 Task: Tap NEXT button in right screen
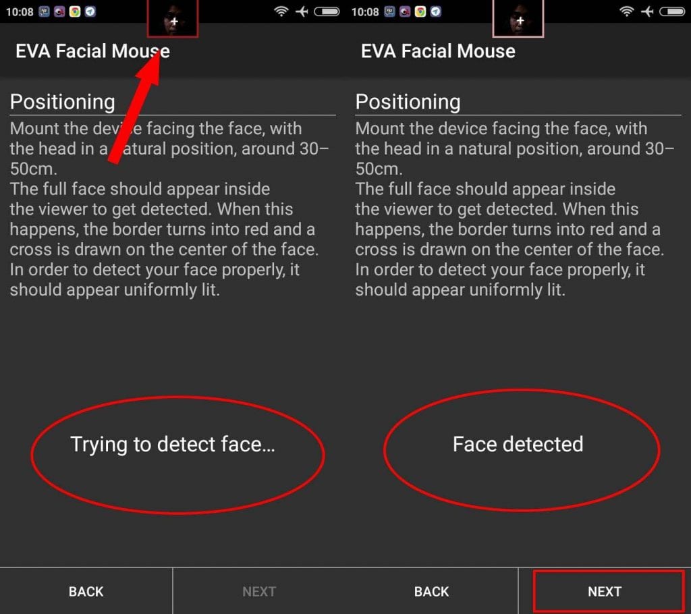[604, 591]
